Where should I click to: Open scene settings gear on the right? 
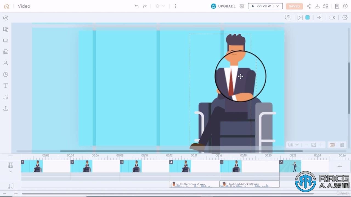tap(345, 18)
